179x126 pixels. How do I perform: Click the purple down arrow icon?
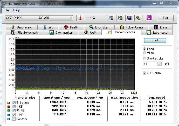[x=149, y=18]
